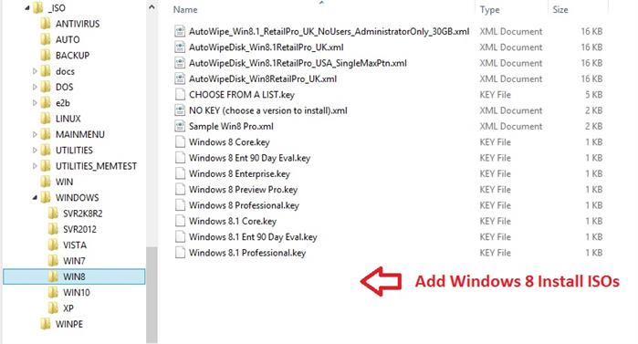The width and height of the screenshot is (638, 344).
Task: Click the Sample Win8 Pro.xml file icon
Action: click(x=180, y=127)
